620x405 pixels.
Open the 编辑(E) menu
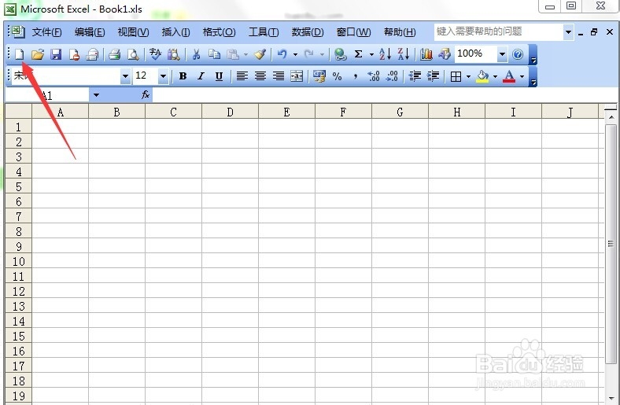pyautogui.click(x=90, y=32)
